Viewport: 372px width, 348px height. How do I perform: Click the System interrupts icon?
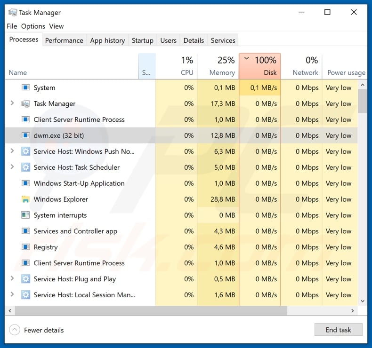(x=25, y=215)
